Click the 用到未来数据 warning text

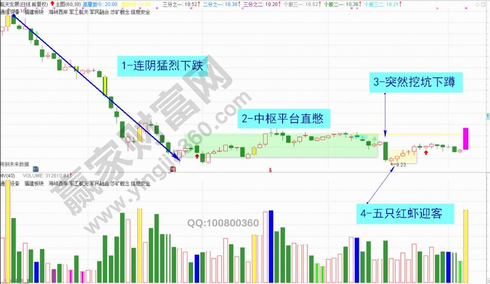pos(14,164)
